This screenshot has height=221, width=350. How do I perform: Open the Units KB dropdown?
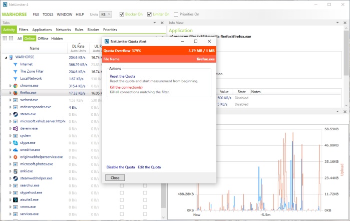click(x=106, y=15)
